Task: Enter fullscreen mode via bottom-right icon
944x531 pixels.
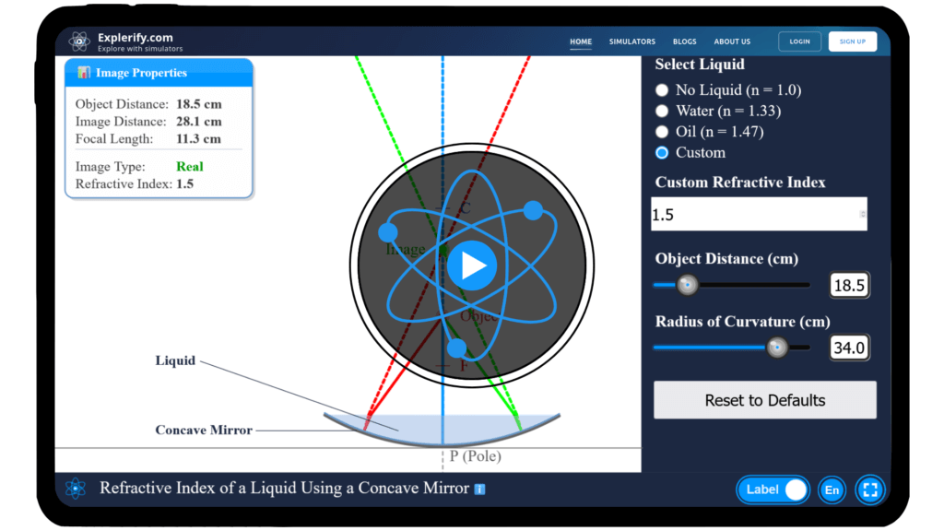Action: click(869, 490)
